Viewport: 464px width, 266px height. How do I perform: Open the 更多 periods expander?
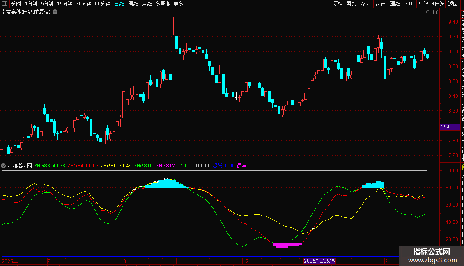tap(180, 4)
